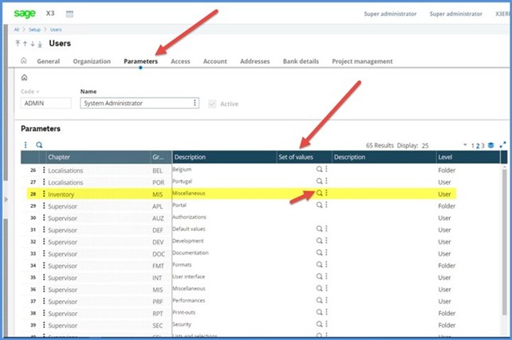Image resolution: width=512 pixels, height=340 pixels.
Task: Open the actions menu in the Portugal row
Action: [x=326, y=182]
